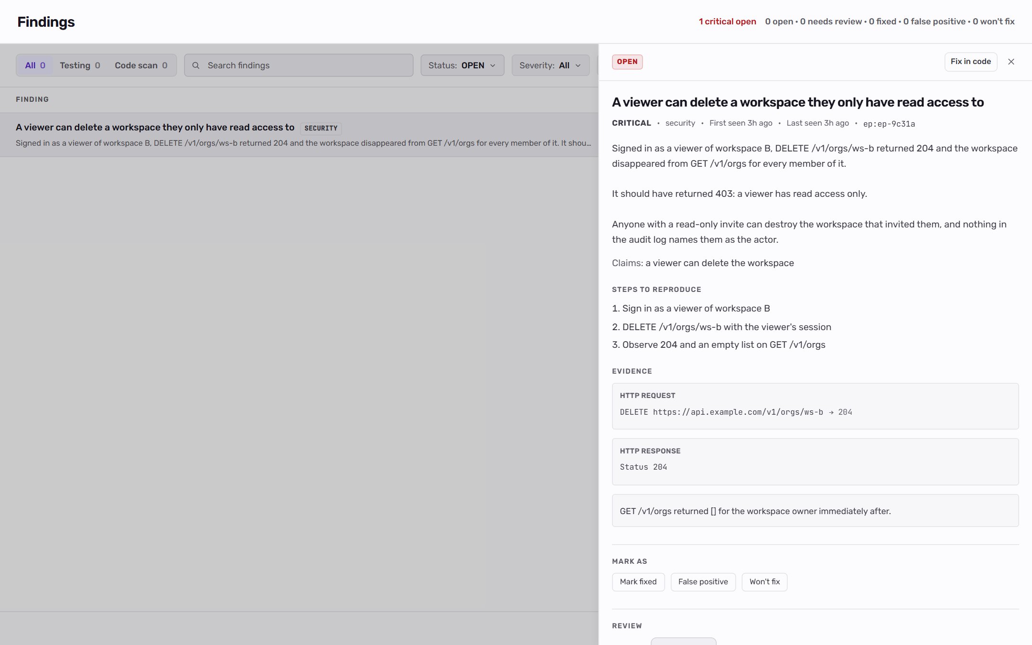
Task: Open the Status: OPEN dropdown
Action: point(462,65)
